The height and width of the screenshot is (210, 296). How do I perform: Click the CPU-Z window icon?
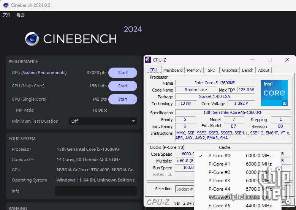[x=148, y=60]
